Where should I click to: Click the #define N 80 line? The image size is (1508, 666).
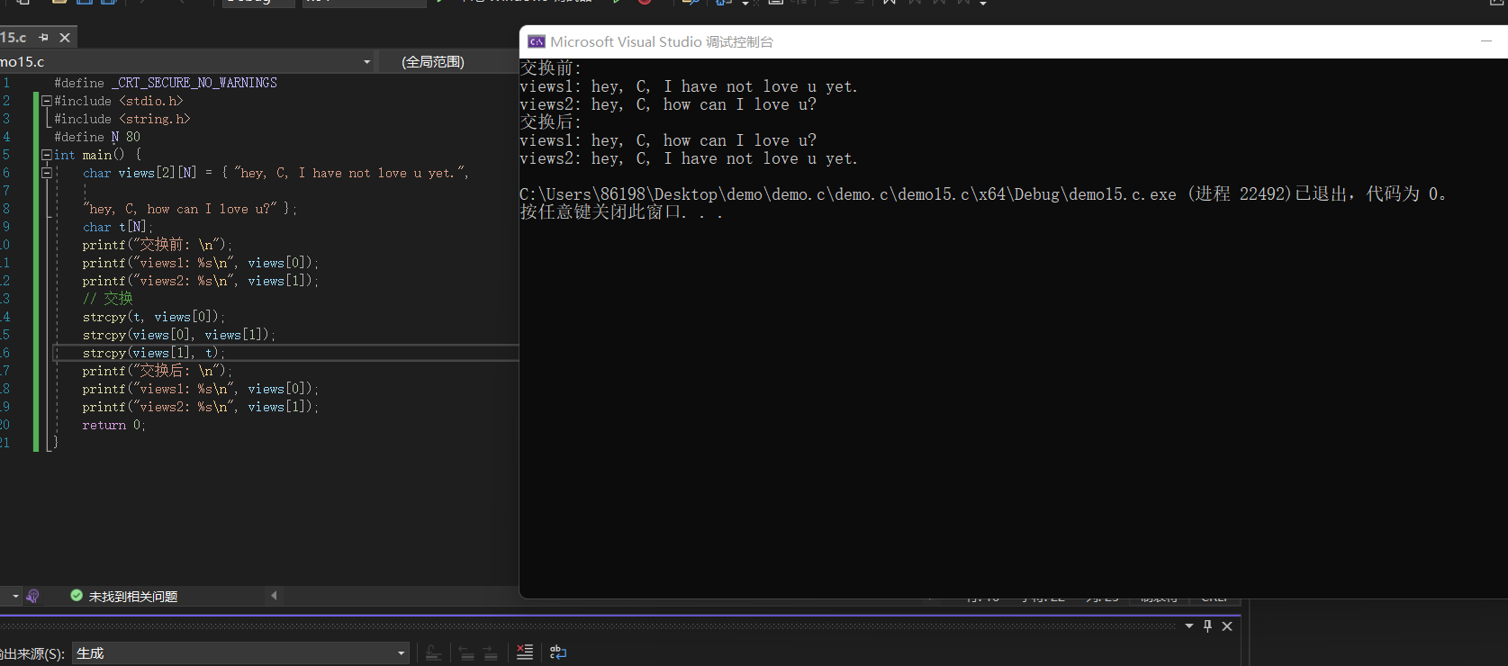pos(97,137)
